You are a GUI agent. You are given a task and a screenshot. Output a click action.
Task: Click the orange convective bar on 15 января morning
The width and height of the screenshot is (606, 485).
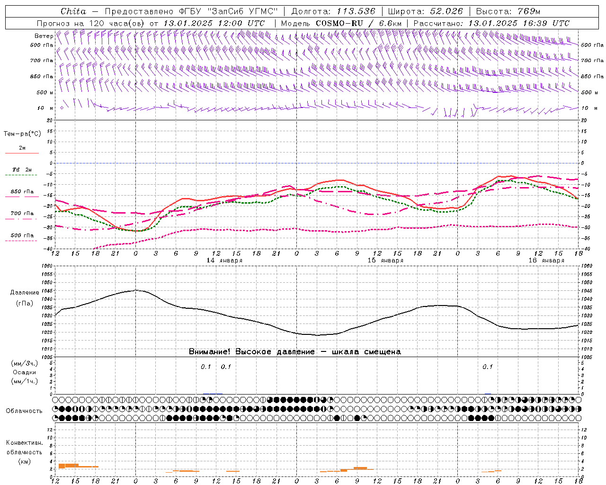pyautogui.click(x=360, y=468)
